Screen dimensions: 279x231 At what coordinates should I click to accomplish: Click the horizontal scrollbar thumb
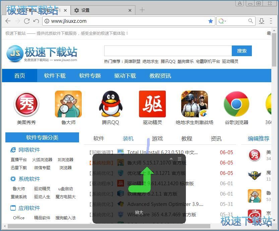[x=109, y=226]
